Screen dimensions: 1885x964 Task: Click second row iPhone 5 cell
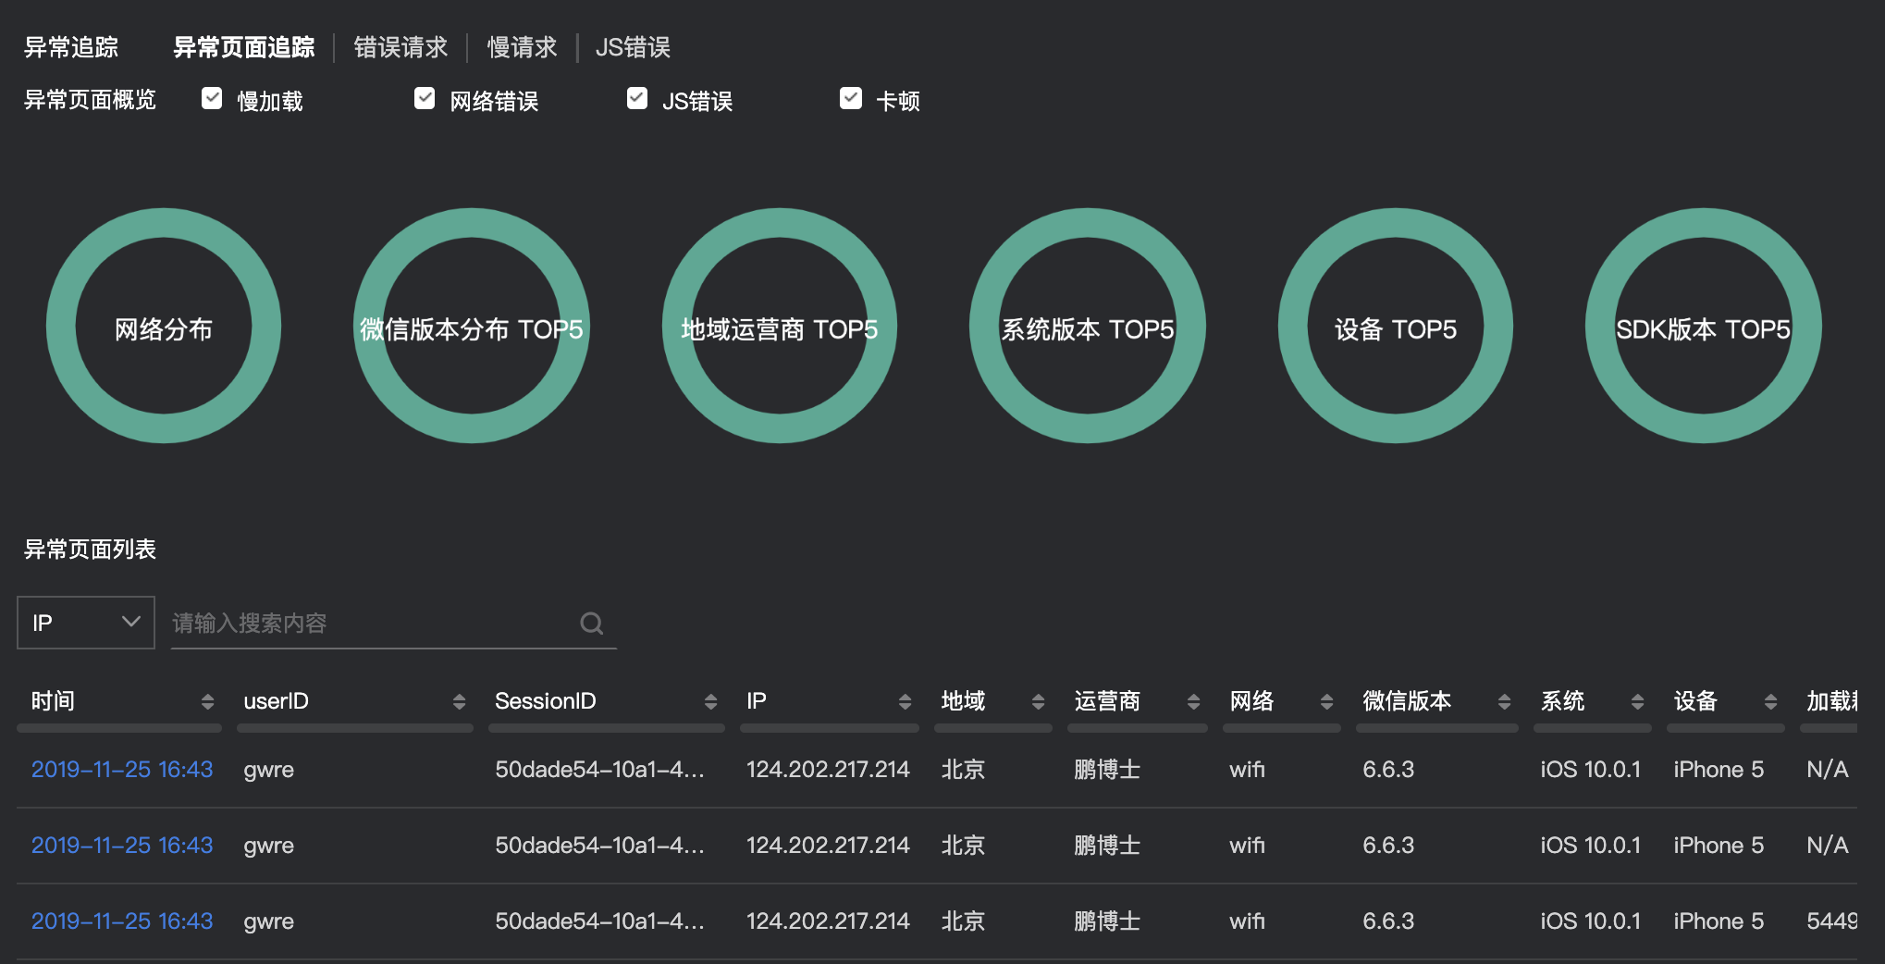[x=1719, y=846]
